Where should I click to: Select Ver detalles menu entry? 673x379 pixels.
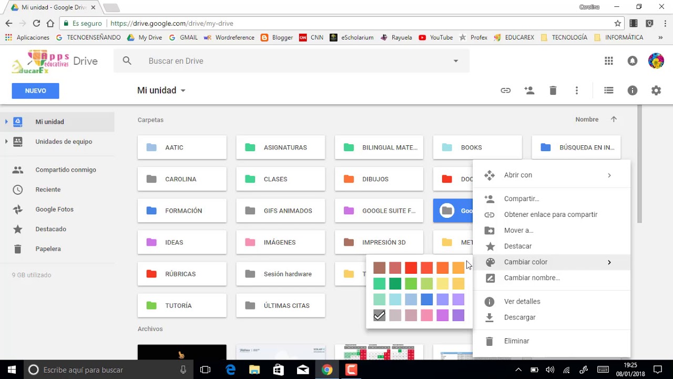(552, 302)
